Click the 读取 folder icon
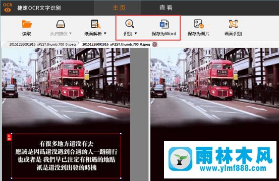 pos(27,24)
